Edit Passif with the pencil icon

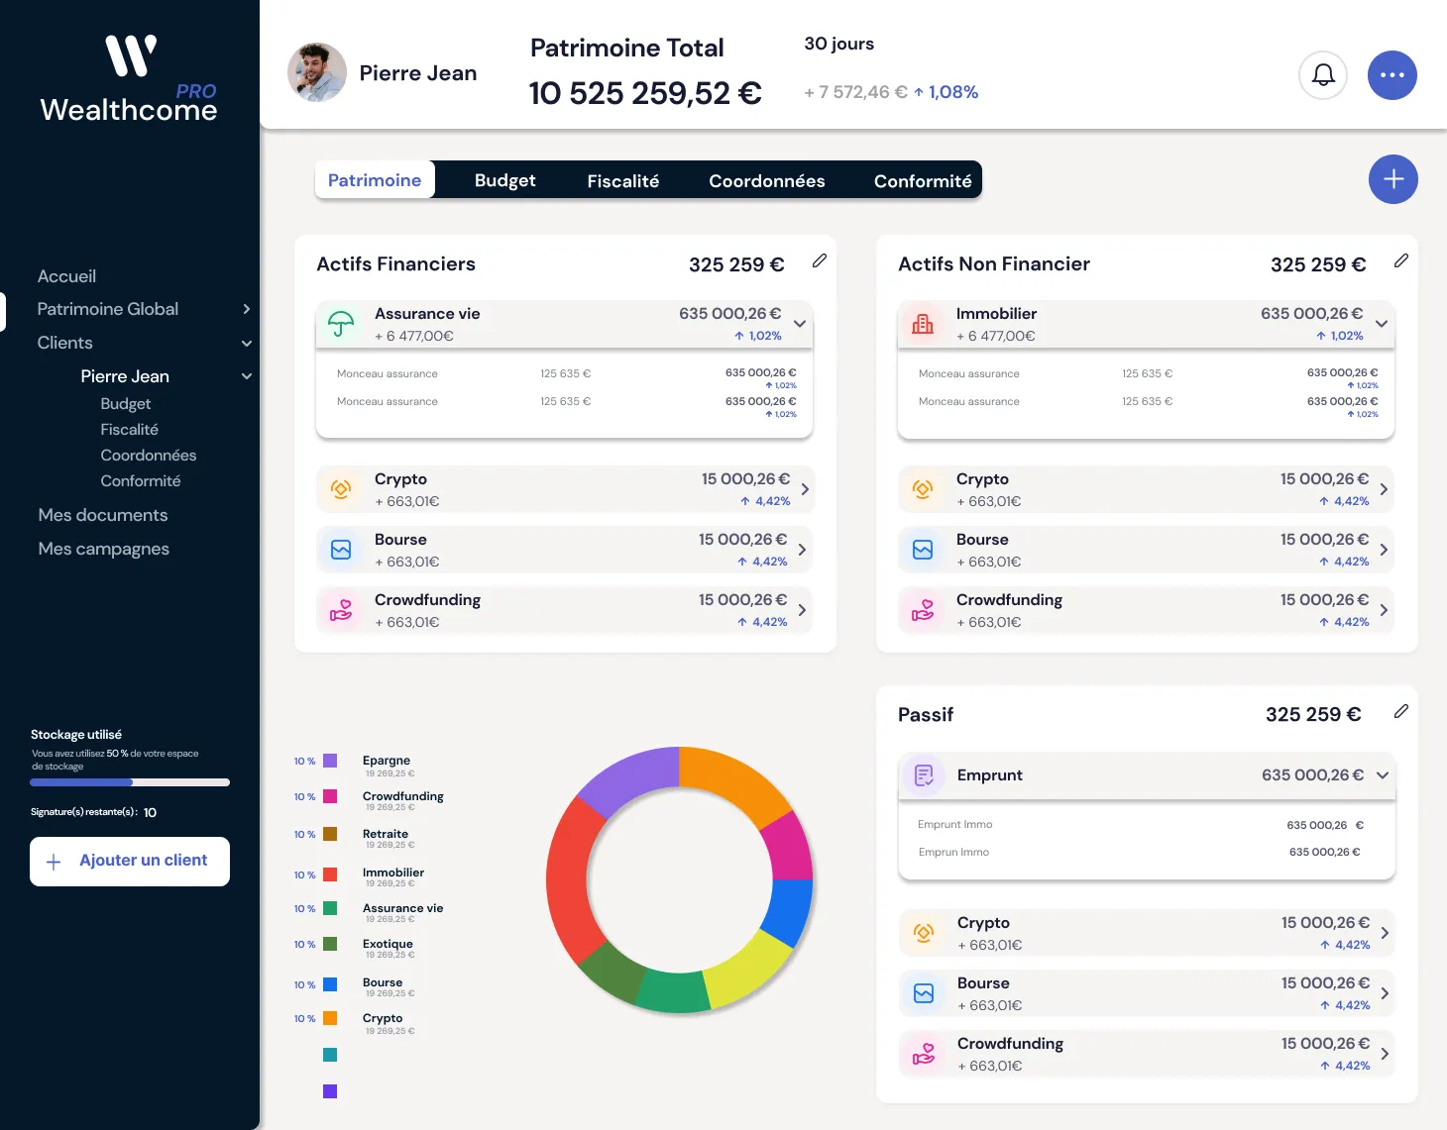(1401, 711)
